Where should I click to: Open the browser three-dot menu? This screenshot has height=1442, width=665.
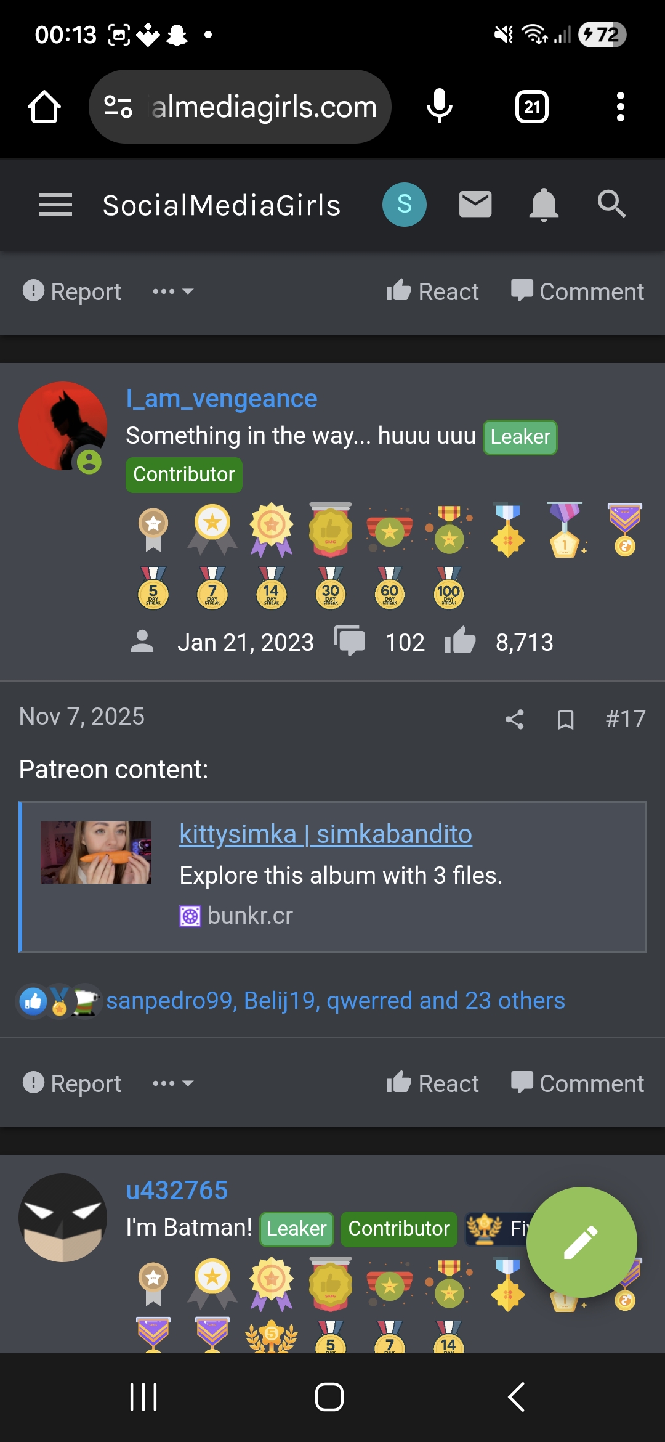tap(620, 107)
